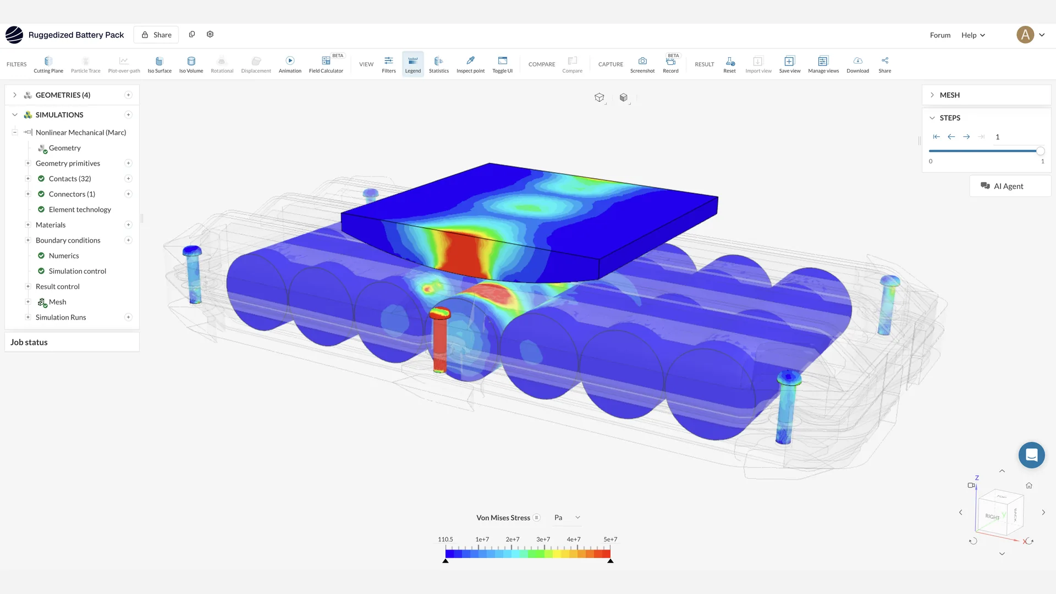
Task: Toggle the Legend display
Action: (413, 64)
